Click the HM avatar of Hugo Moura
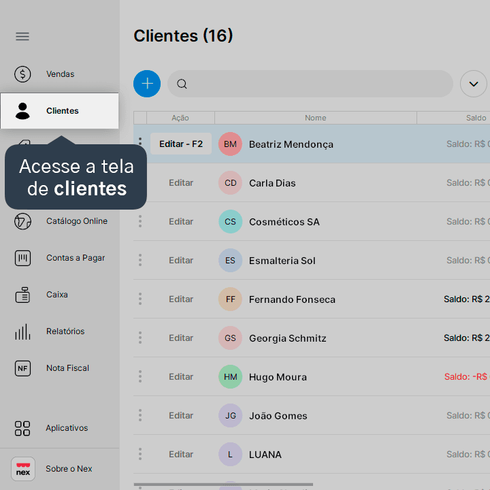490x490 pixels. (x=230, y=376)
